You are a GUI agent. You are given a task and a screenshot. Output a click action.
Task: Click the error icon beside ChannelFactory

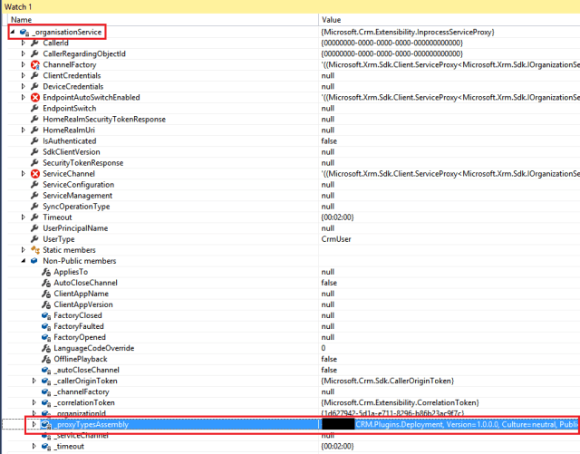click(x=34, y=64)
